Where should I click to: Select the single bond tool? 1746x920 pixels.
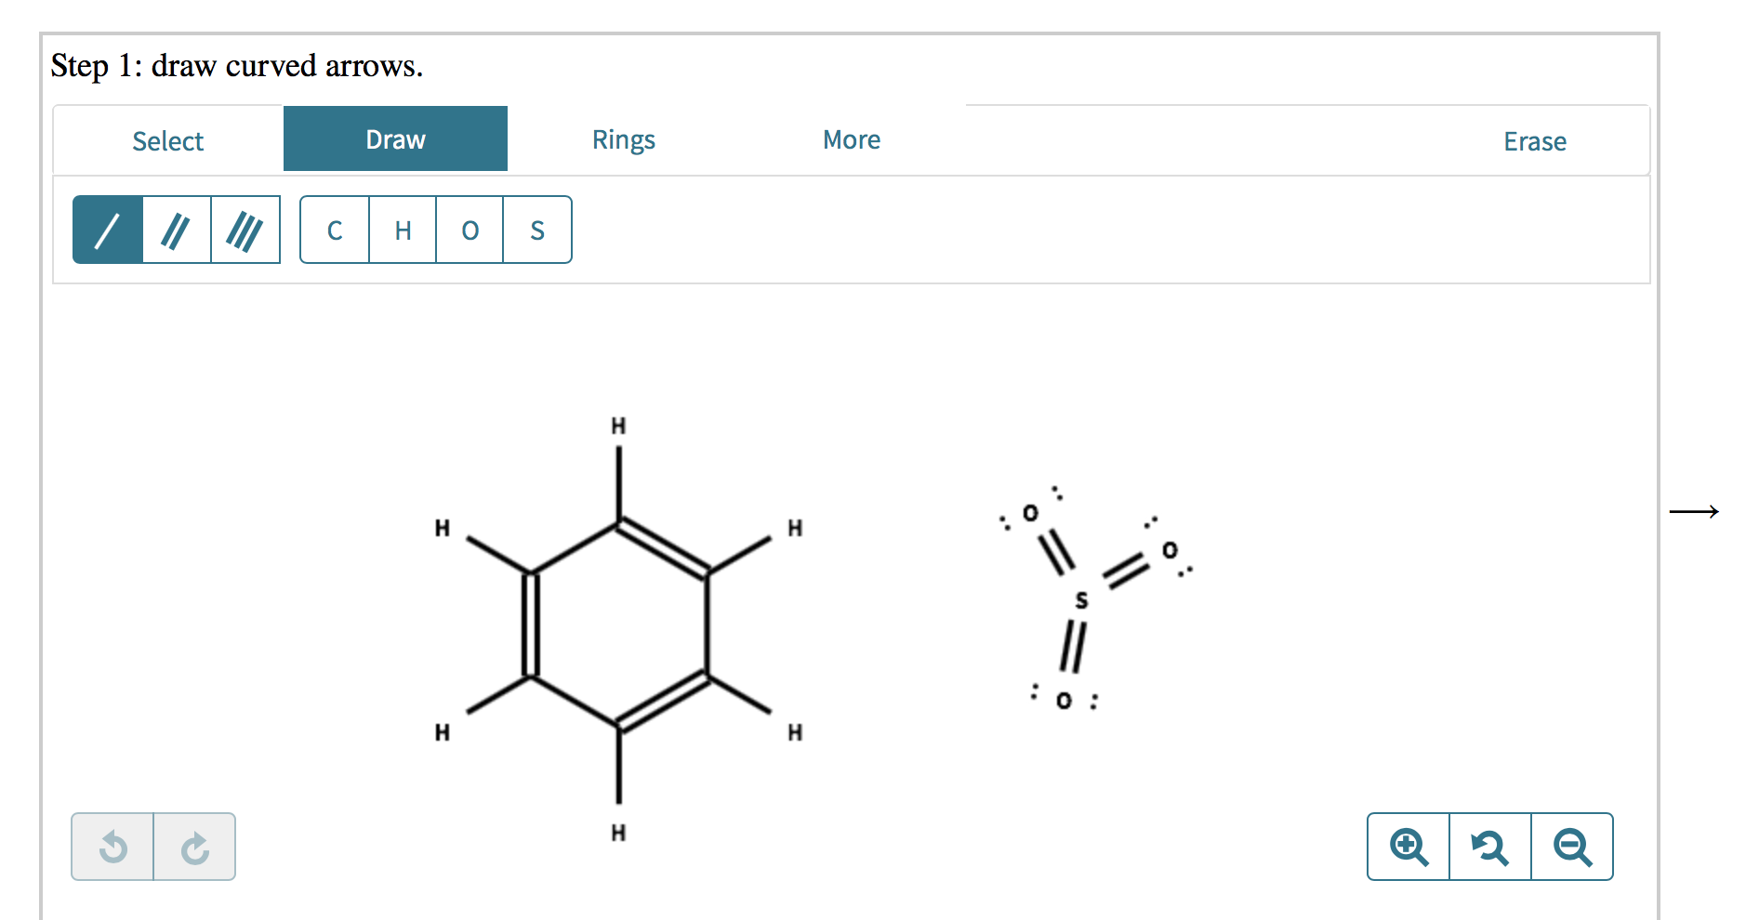click(x=107, y=230)
